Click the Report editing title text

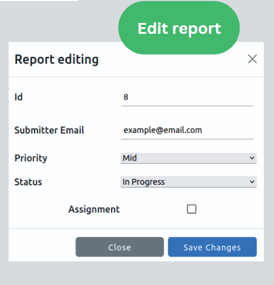pos(57,60)
